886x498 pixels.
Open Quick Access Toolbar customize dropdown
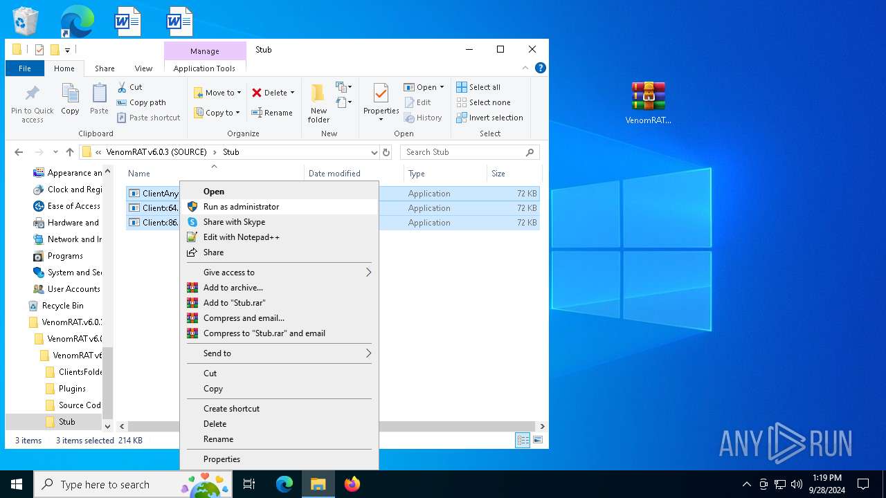[x=67, y=50]
